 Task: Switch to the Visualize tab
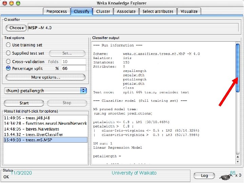point(189,12)
